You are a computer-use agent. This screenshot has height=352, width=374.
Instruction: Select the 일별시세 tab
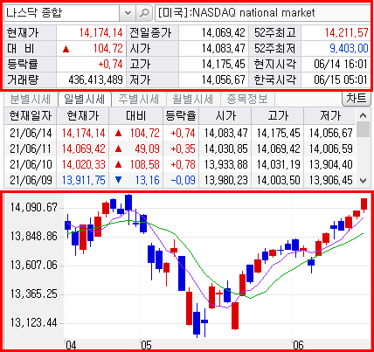pos(84,100)
